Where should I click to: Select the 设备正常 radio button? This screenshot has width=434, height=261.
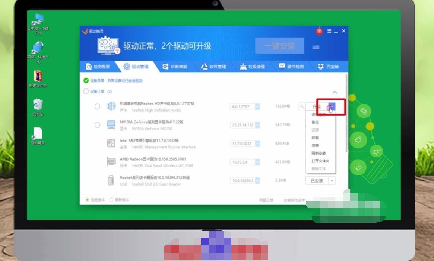point(86,91)
